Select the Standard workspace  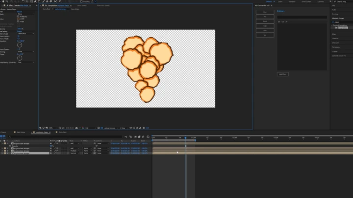[292, 1]
